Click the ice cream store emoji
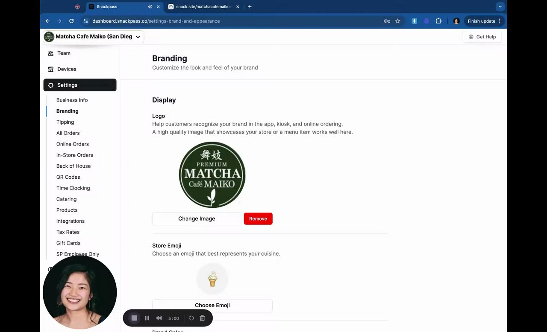 pos(212,280)
